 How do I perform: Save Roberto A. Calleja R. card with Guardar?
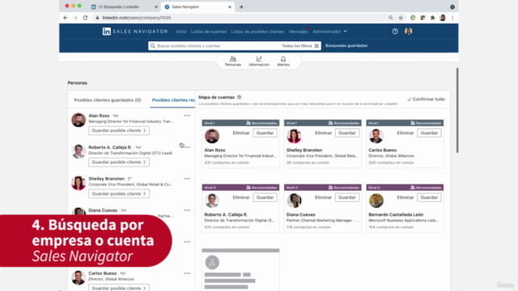[x=265, y=197]
